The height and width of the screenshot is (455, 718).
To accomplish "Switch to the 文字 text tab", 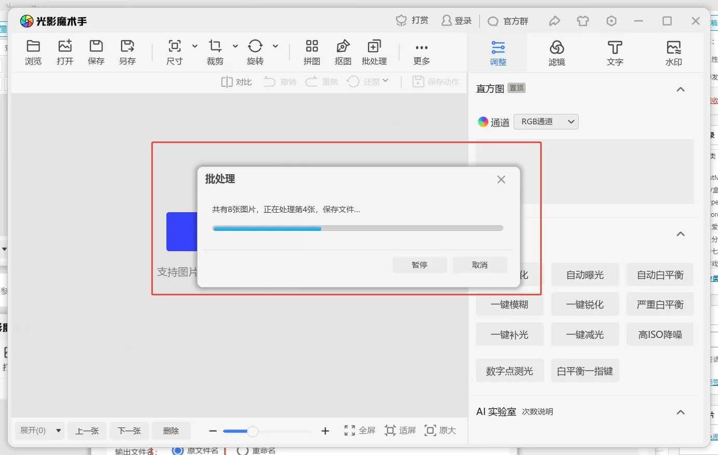I will [615, 53].
